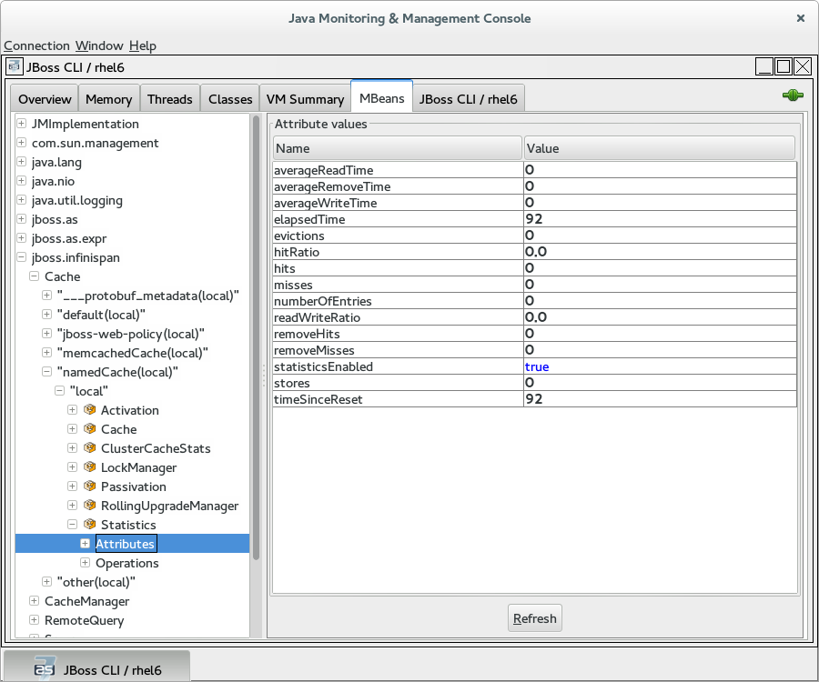This screenshot has height=682, width=819.
Task: Click the Passivation MBean icon
Action: click(90, 486)
